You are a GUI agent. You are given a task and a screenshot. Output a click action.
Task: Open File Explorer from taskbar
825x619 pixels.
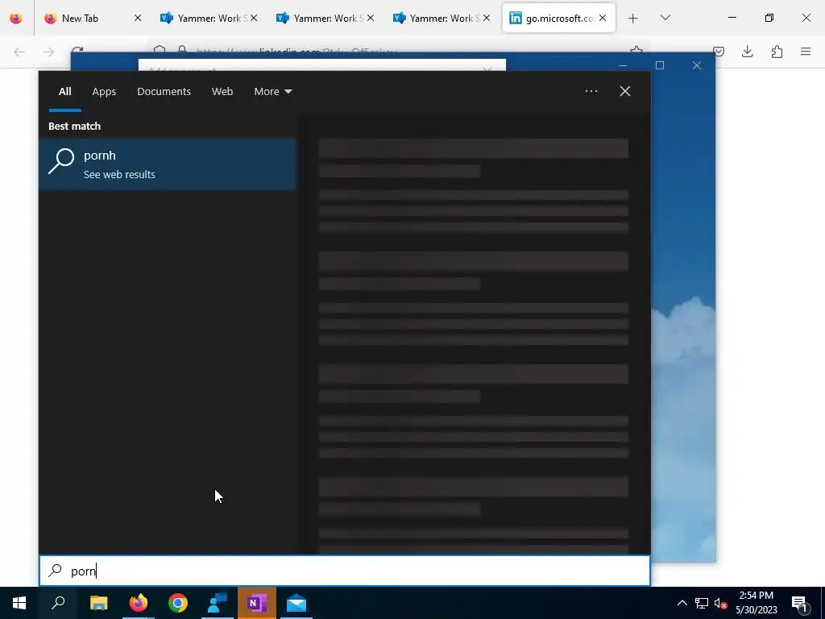(x=98, y=603)
